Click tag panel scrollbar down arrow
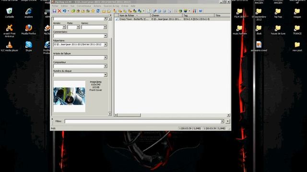This screenshot has width=307, height=172. click(110, 114)
